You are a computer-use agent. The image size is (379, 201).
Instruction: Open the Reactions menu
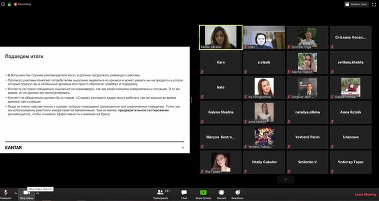[237, 193]
